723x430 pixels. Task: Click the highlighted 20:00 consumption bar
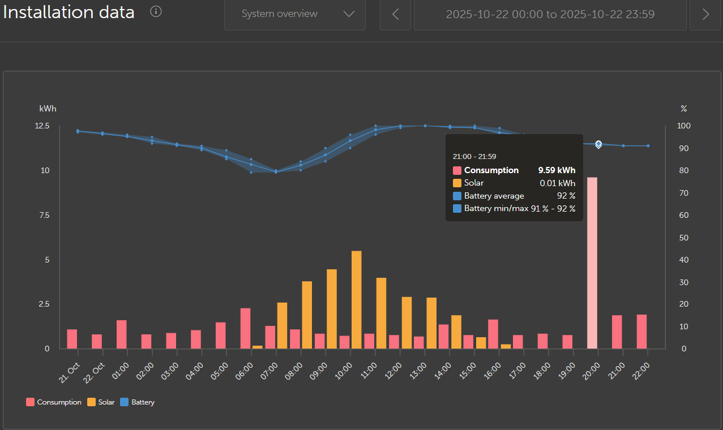click(x=592, y=263)
